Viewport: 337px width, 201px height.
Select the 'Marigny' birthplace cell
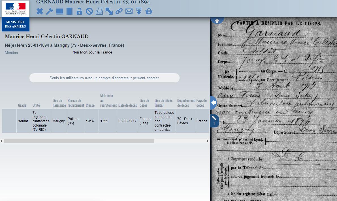coord(59,121)
